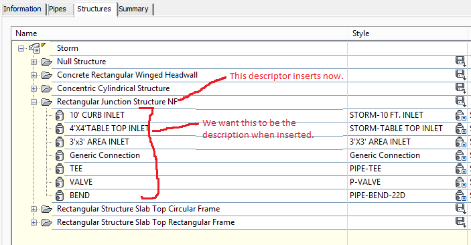
Task: Click style icon in Slab Top Rectangular Frame row
Action: [460, 222]
